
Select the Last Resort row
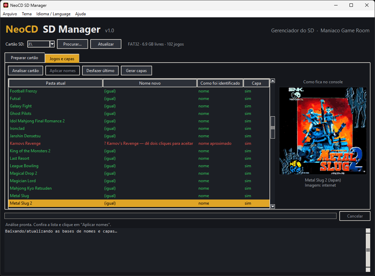139,158
